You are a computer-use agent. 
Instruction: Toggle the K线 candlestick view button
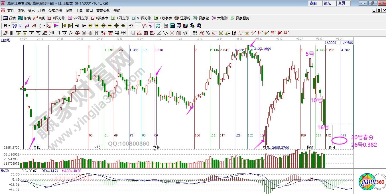pyautogui.click(x=39, y=18)
